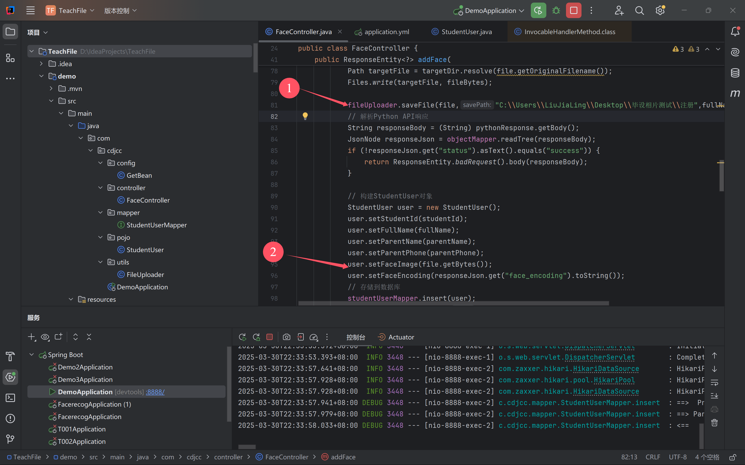Image resolution: width=745 pixels, height=465 pixels.
Task: Expand the .idea folder
Action: (41, 64)
